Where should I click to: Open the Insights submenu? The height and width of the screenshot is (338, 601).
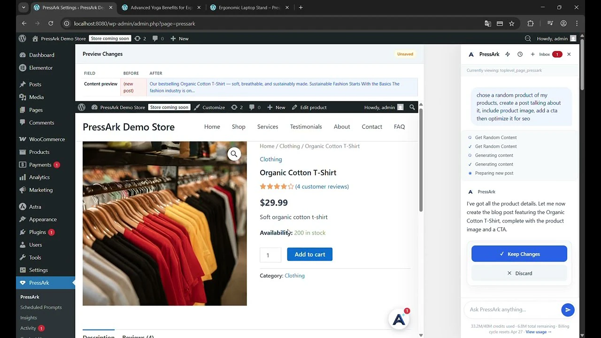click(29, 318)
